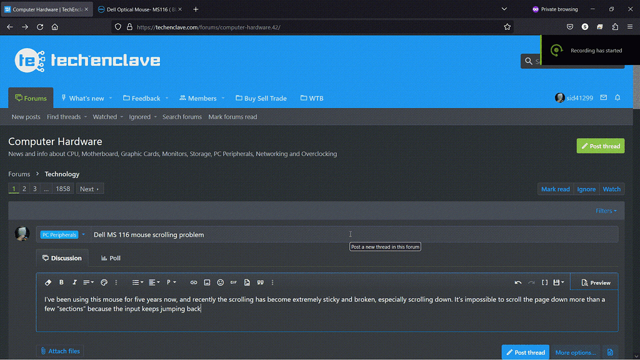The width and height of the screenshot is (640, 360).
Task: Open the smilies emoji picker
Action: point(220,282)
